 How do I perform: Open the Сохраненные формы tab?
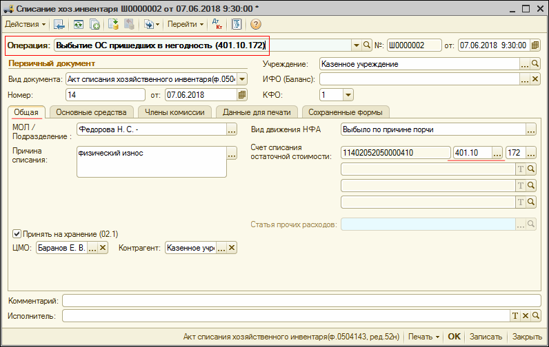(346, 112)
